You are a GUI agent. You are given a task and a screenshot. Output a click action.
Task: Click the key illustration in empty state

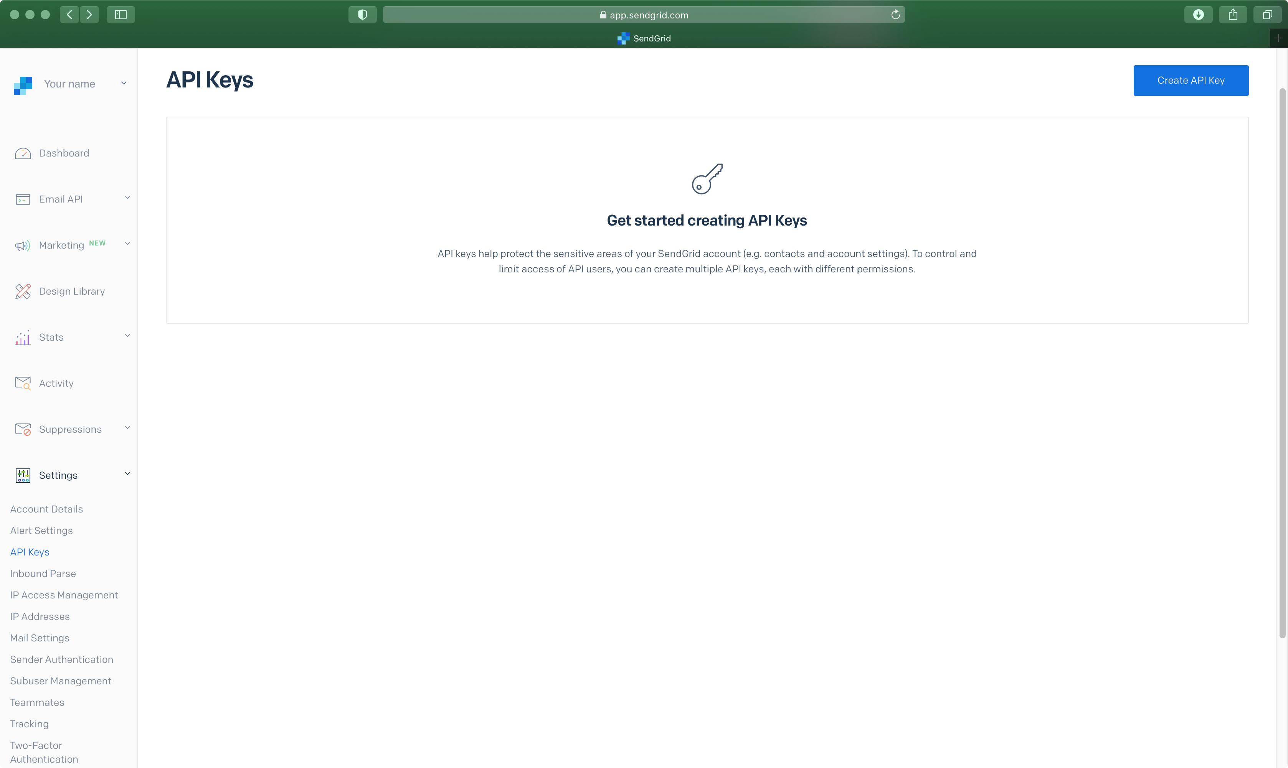707,178
